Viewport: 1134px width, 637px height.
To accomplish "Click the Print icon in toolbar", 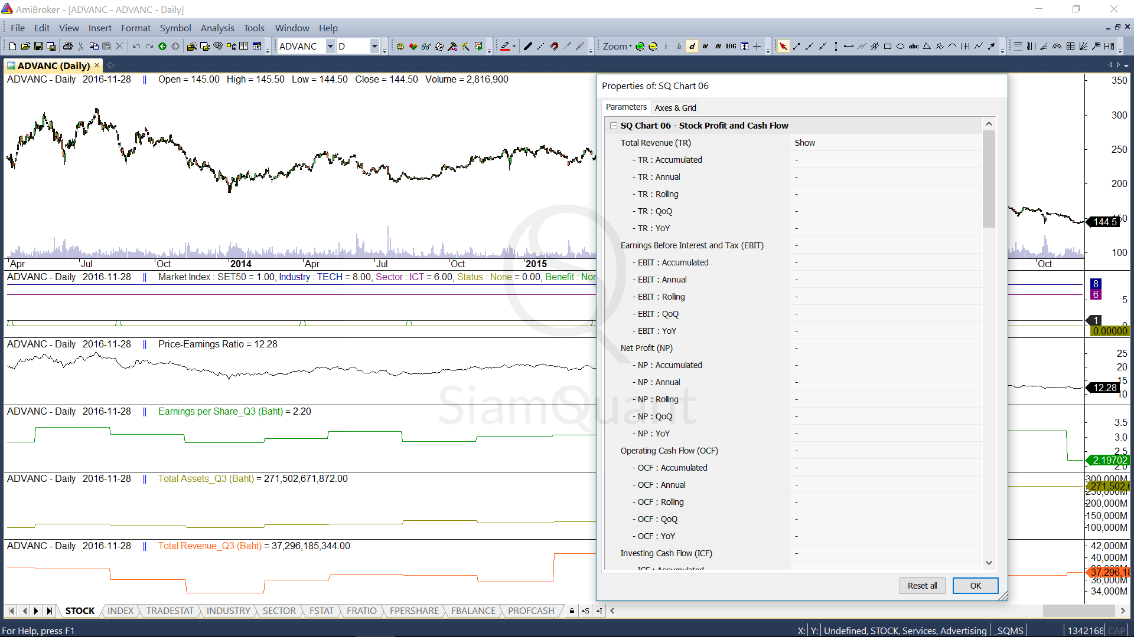I will (x=68, y=47).
